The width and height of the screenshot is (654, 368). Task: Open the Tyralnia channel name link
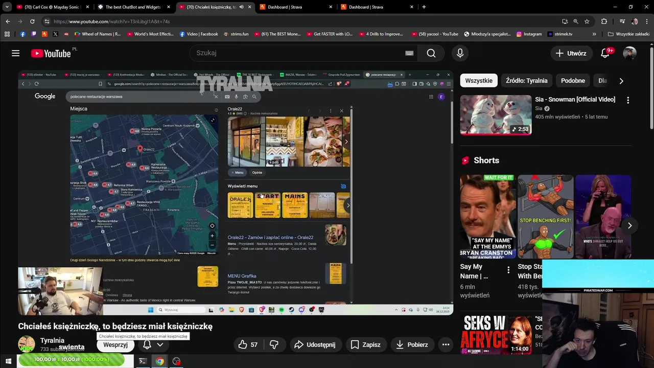[x=52, y=340]
